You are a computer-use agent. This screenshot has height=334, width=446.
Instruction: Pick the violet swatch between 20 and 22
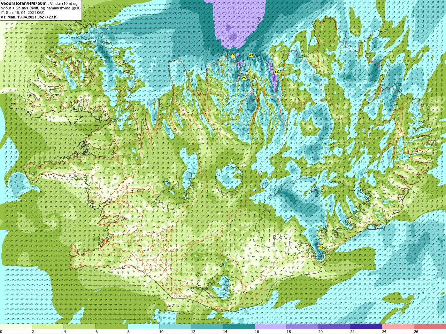[x=334, y=326]
